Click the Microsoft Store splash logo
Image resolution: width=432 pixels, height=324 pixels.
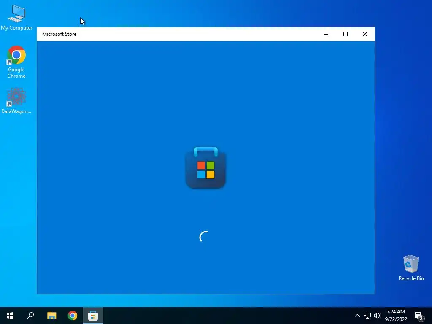pos(206,167)
